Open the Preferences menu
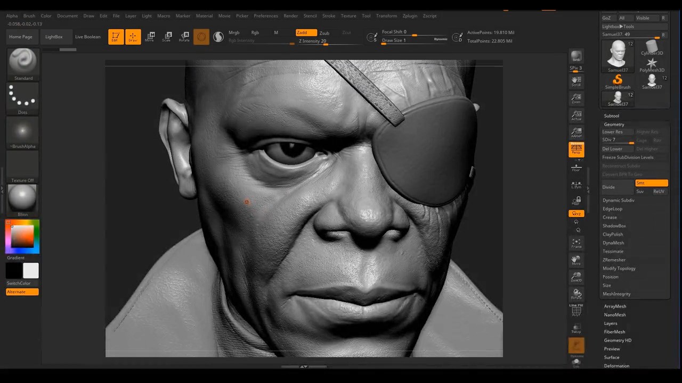The height and width of the screenshot is (383, 682). coord(266,16)
